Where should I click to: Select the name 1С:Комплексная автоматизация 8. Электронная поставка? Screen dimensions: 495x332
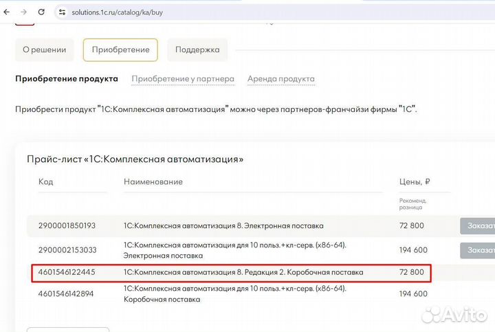pyautogui.click(x=223, y=225)
